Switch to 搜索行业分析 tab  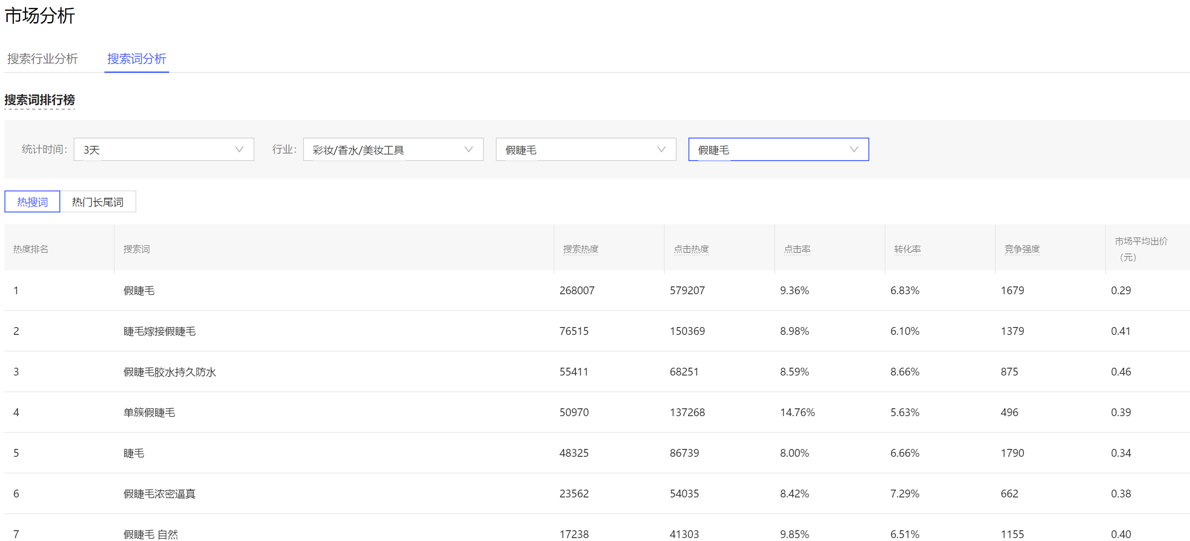pos(43,59)
